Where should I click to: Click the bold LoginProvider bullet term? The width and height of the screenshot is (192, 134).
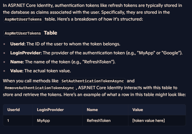[x=26, y=53]
